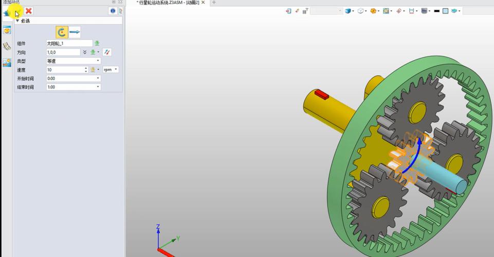Image resolution: width=494 pixels, height=257 pixels.
Task: Click the 速度 value field showing 10
Action: tap(65, 69)
